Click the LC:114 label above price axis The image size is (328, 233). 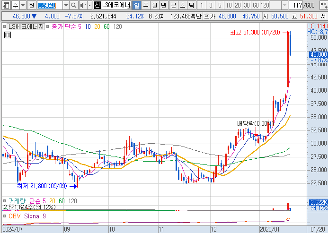[317, 26]
